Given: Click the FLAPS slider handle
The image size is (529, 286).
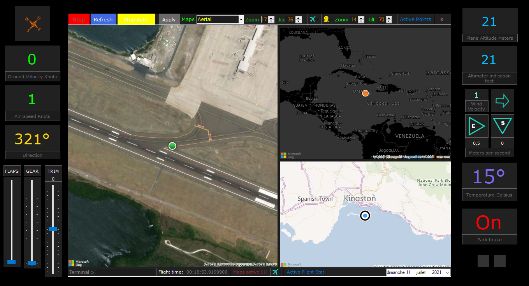Looking at the screenshot, I should pos(12,262).
